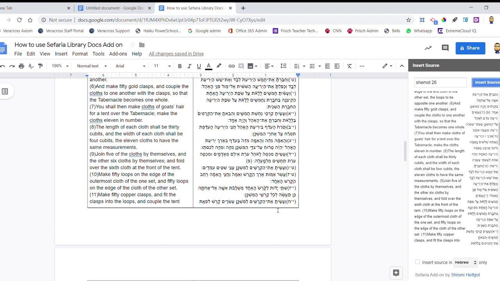
Task: Star the document
Action: pos(132,45)
